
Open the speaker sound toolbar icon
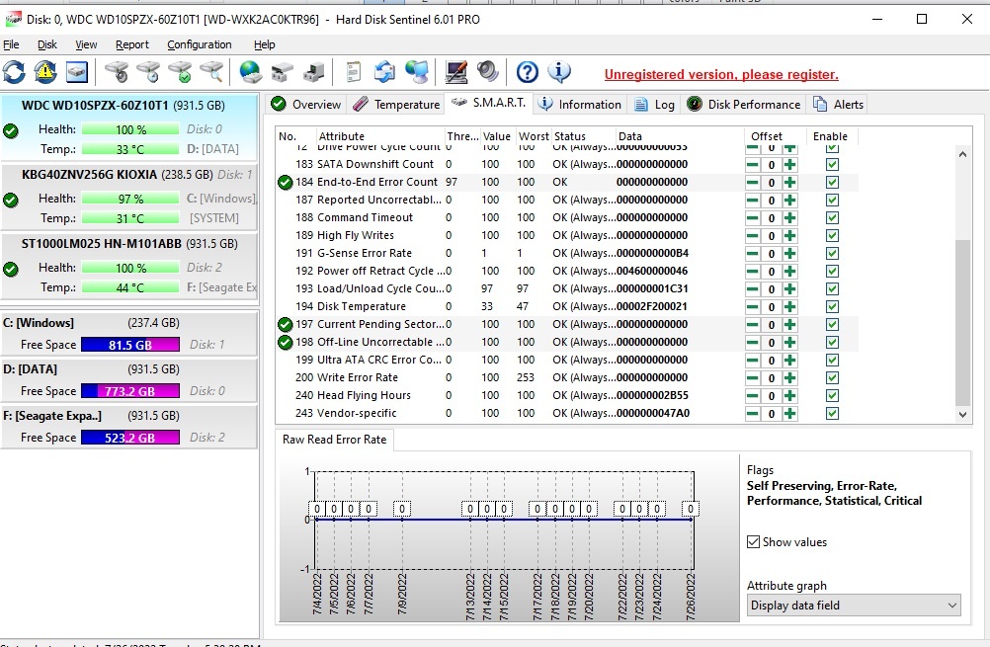[487, 72]
